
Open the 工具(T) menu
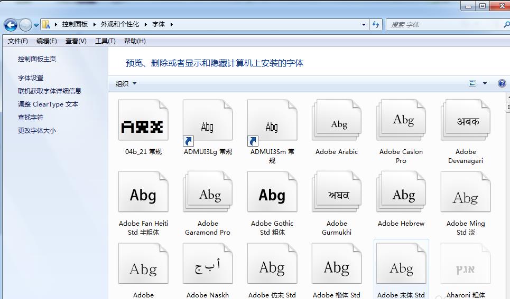pos(105,41)
